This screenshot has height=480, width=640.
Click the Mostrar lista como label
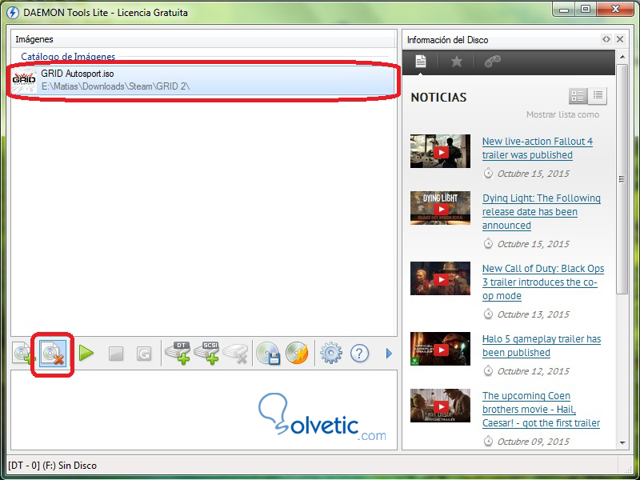(562, 114)
